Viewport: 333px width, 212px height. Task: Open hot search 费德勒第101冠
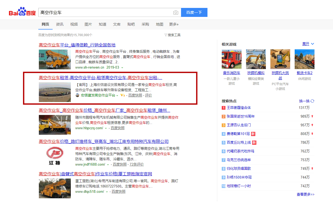click(x=238, y=134)
